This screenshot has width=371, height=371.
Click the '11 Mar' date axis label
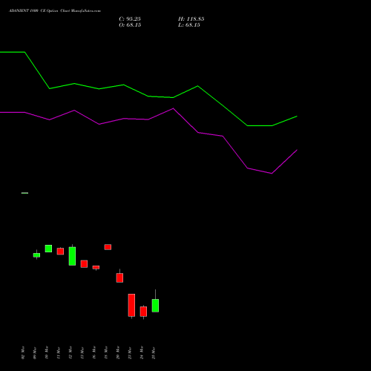click(x=59, y=352)
